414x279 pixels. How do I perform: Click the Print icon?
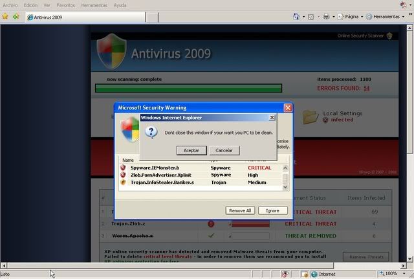(326, 17)
